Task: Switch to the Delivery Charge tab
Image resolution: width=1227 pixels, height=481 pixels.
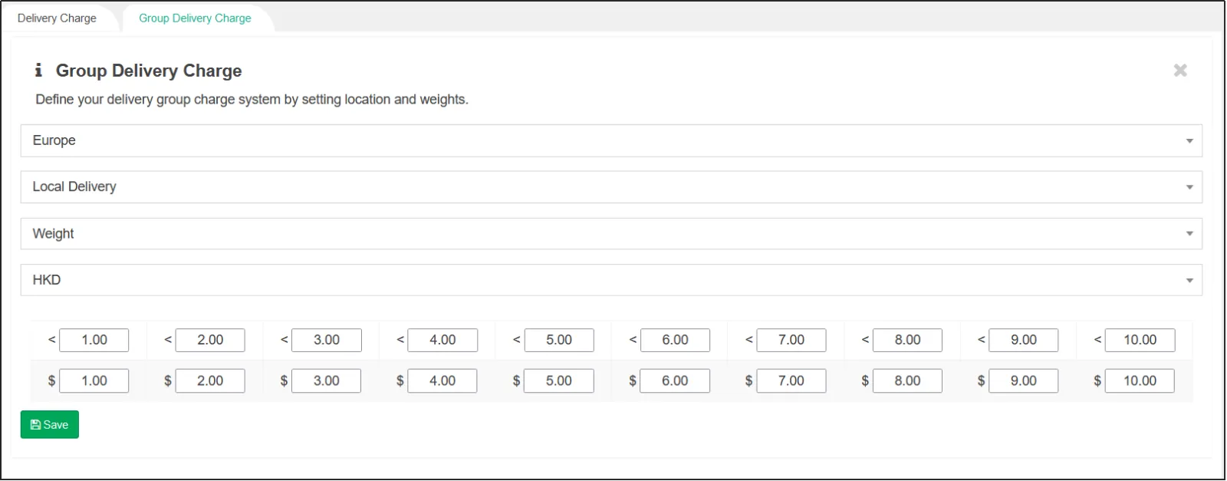Action: 58,18
